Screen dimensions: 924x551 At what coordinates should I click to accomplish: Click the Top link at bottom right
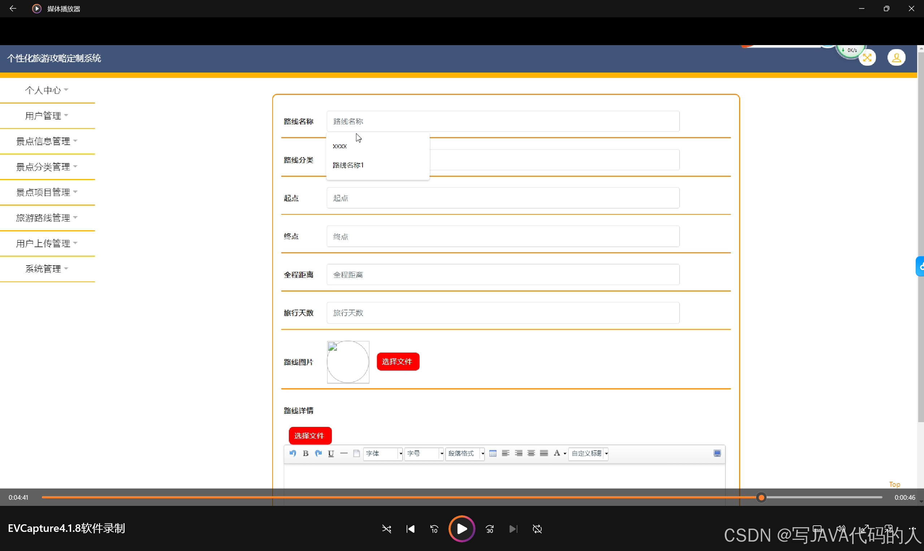pyautogui.click(x=894, y=485)
